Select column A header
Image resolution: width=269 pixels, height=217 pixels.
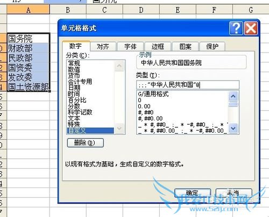(x=28, y=10)
